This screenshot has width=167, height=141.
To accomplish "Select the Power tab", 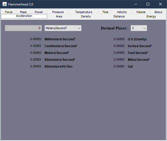I will click(x=39, y=12).
